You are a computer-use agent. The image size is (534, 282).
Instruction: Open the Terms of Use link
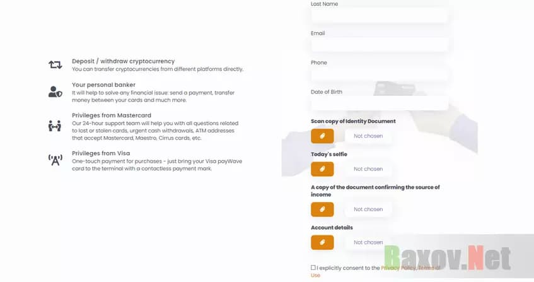click(x=315, y=275)
